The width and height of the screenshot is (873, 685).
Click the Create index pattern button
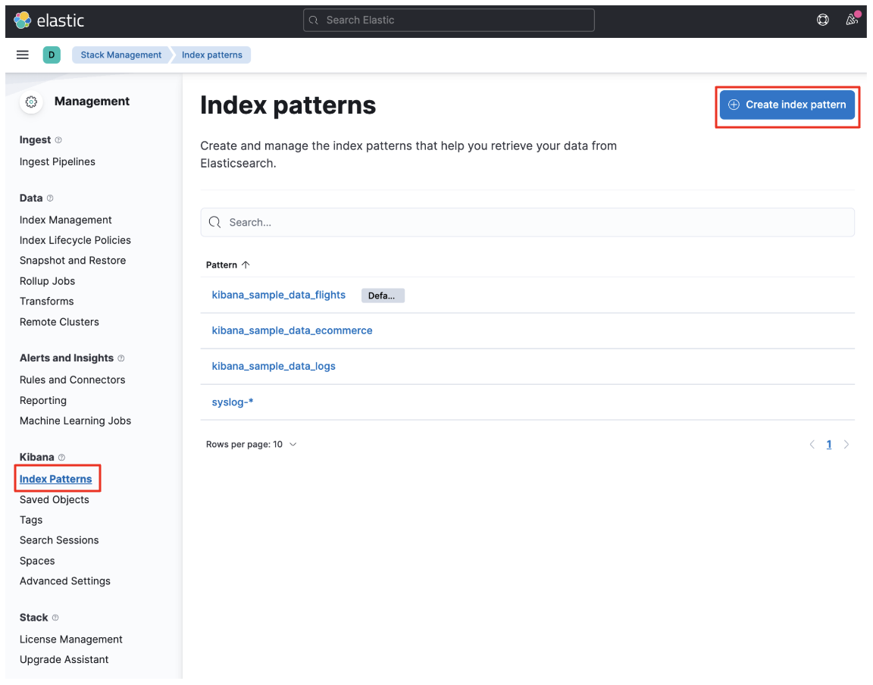pyautogui.click(x=787, y=105)
